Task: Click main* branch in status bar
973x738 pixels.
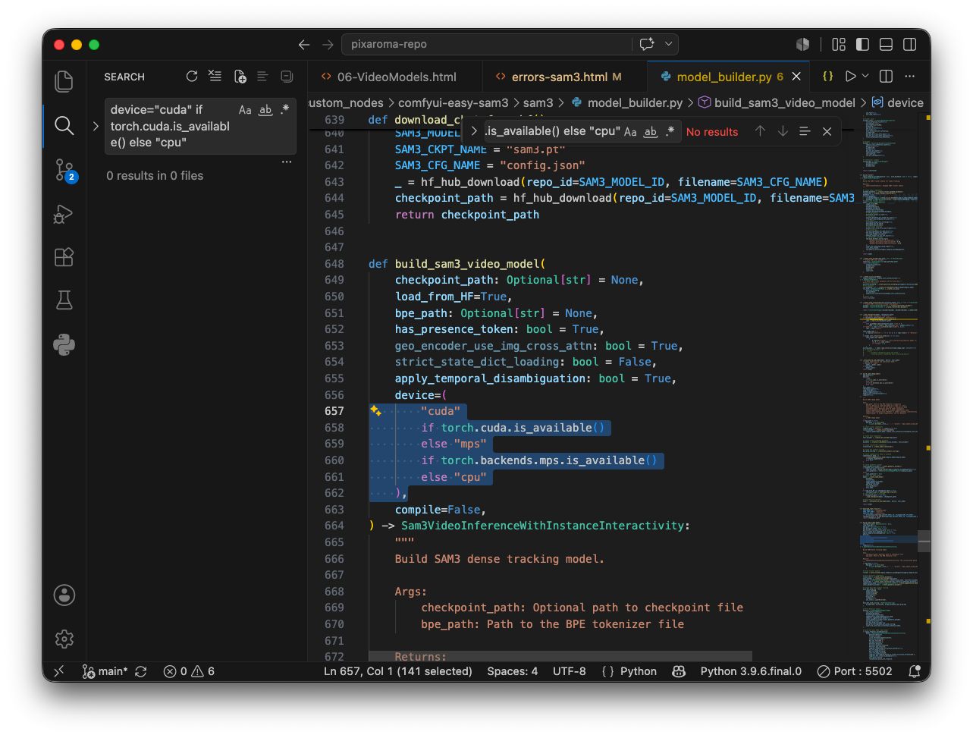Action: tap(105, 671)
